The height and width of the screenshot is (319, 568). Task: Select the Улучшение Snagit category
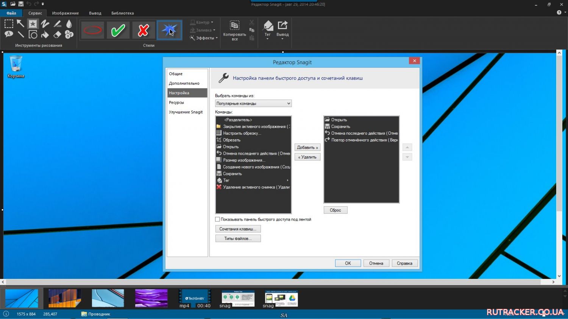coord(187,112)
